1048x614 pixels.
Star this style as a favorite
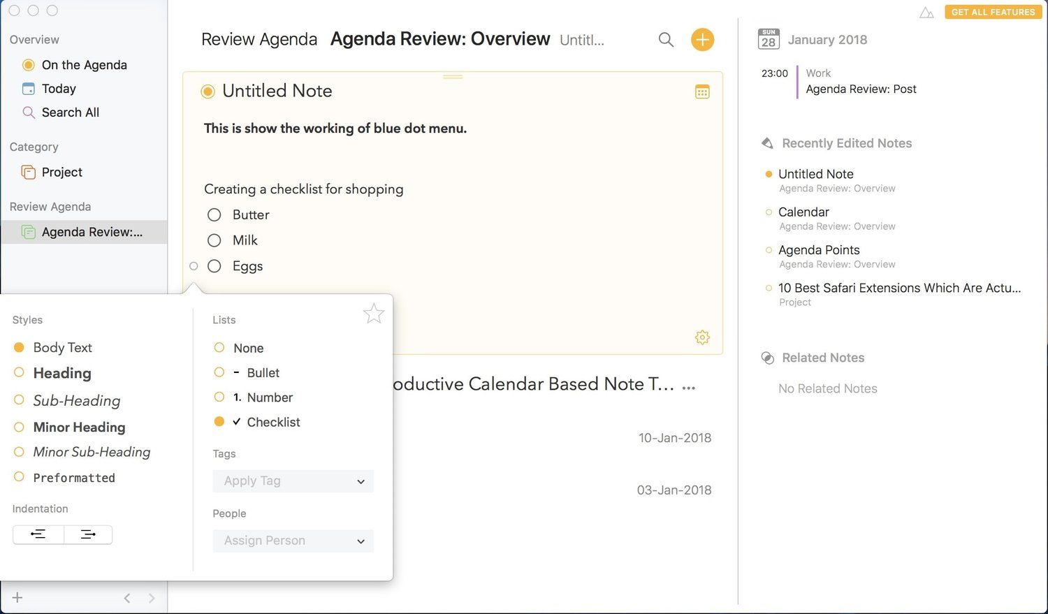pos(374,314)
